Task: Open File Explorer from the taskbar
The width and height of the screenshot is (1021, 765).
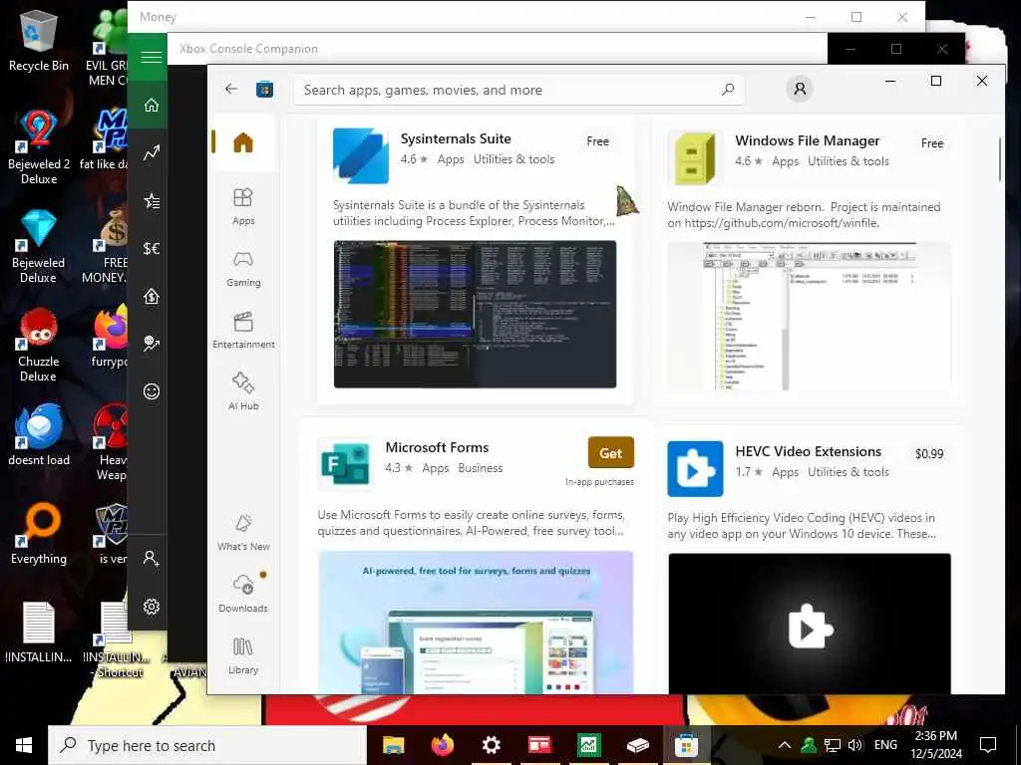Action: click(x=393, y=745)
